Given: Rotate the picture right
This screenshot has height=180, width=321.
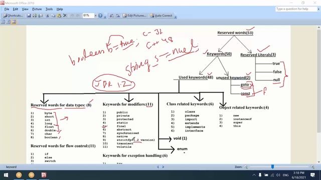Looking at the screenshot, I should pos(117,15).
